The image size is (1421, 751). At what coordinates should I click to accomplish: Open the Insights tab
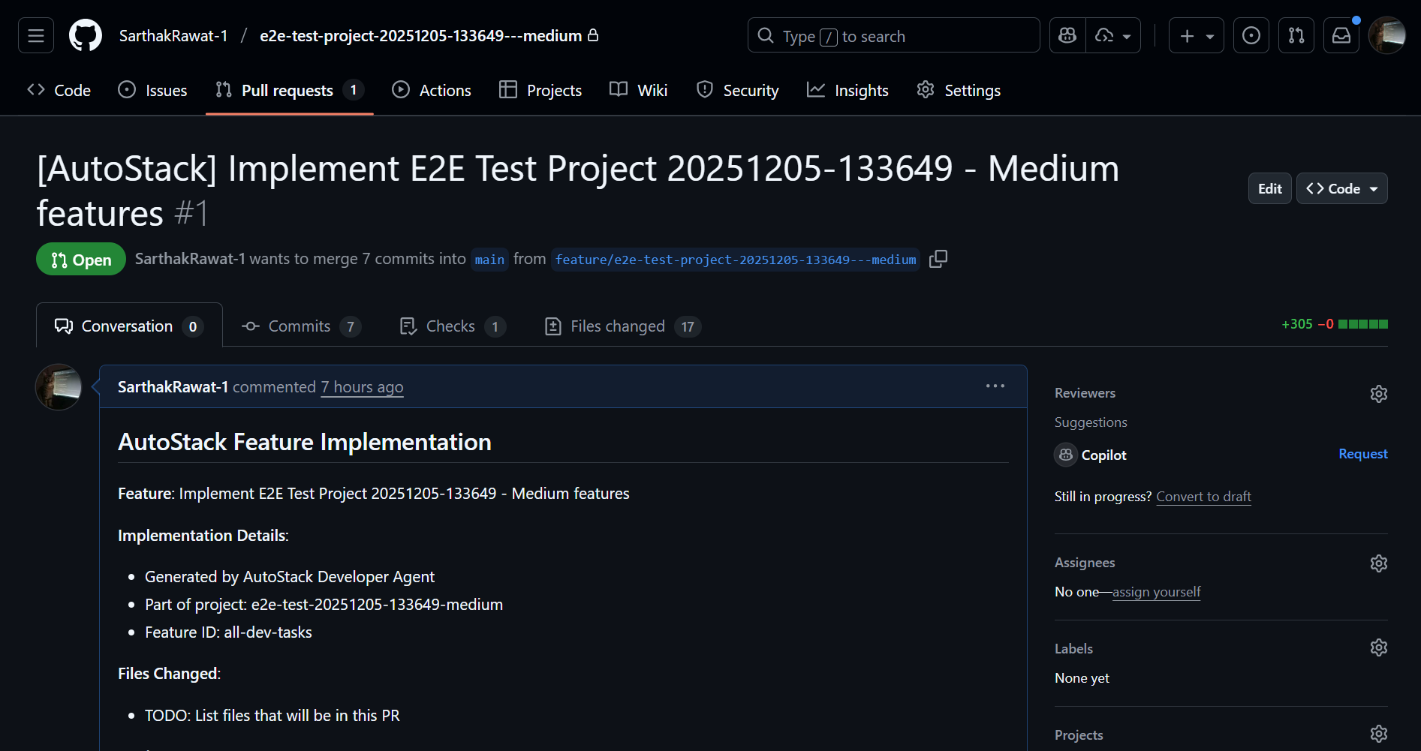847,90
